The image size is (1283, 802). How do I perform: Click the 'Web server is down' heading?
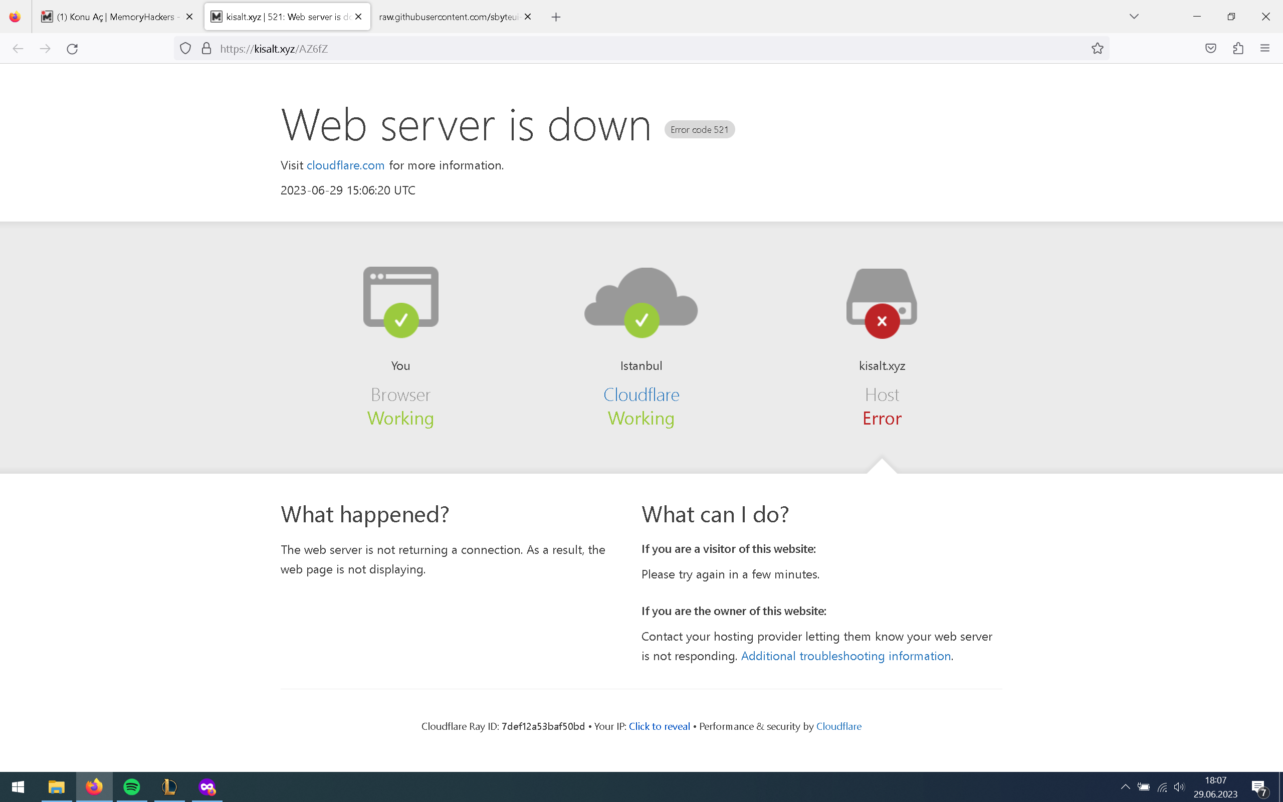tap(466, 125)
